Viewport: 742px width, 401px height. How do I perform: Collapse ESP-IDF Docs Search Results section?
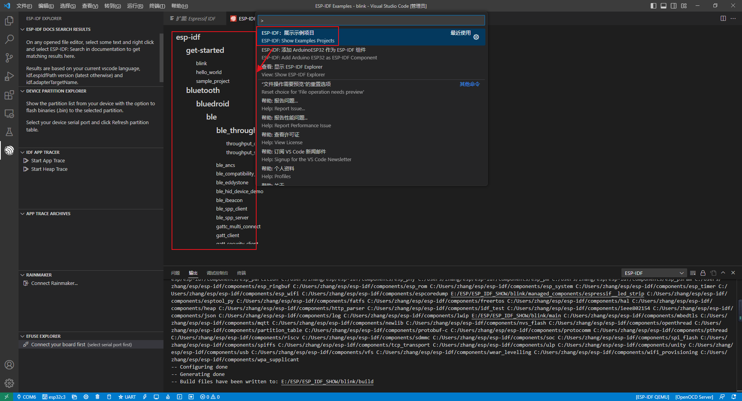[91, 29]
